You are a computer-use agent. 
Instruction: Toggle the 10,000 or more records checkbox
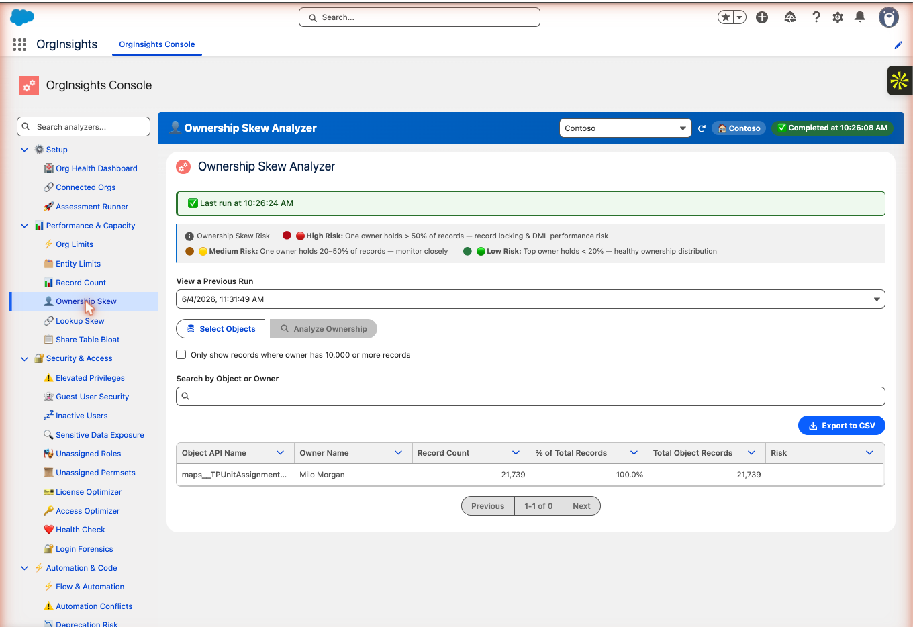(181, 354)
